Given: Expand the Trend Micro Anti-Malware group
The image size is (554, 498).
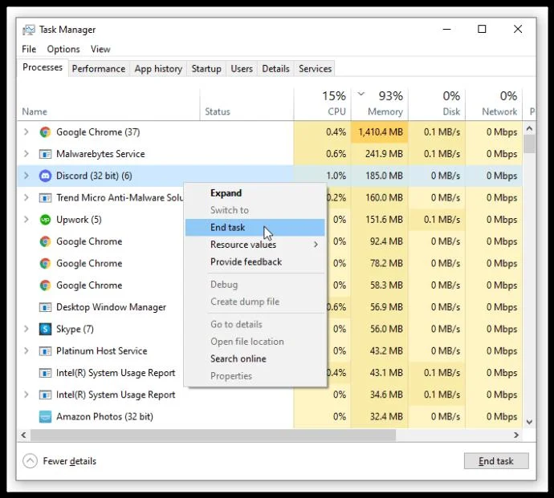Looking at the screenshot, I should (26, 197).
